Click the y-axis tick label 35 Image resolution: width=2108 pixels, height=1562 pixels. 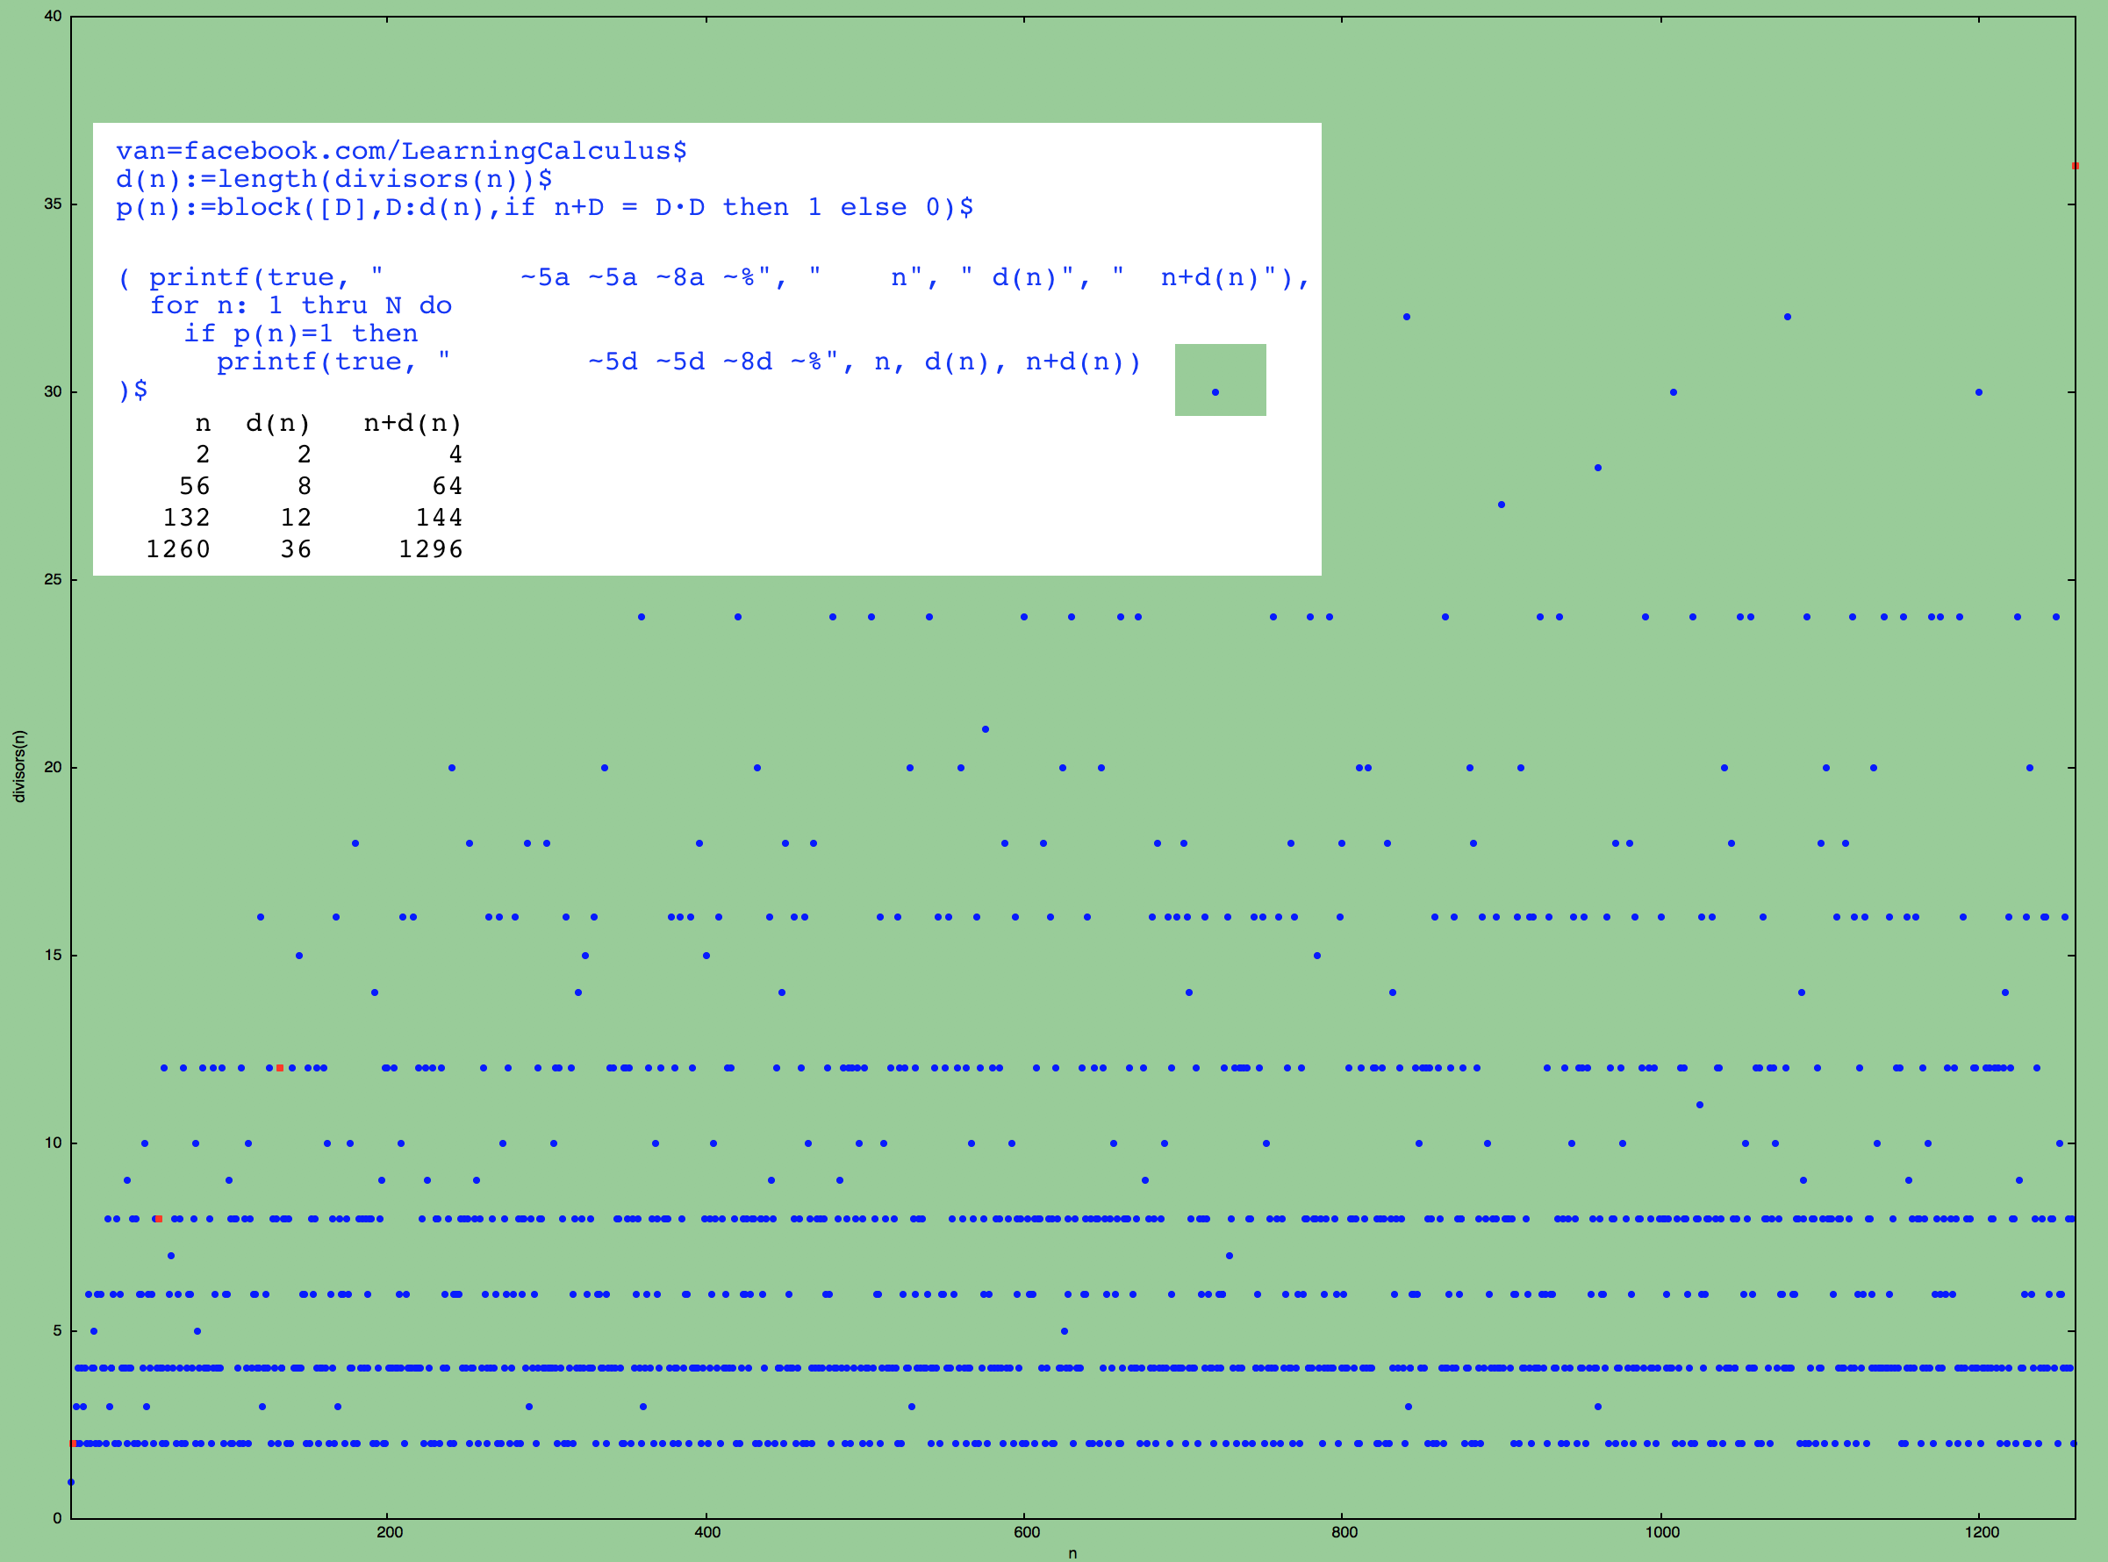click(53, 204)
